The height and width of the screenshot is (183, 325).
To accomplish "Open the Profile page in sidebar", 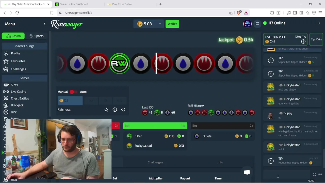I will point(15,53).
